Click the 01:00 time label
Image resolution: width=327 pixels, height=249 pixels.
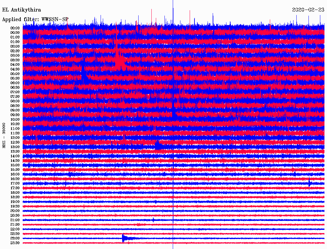coord(15,37)
